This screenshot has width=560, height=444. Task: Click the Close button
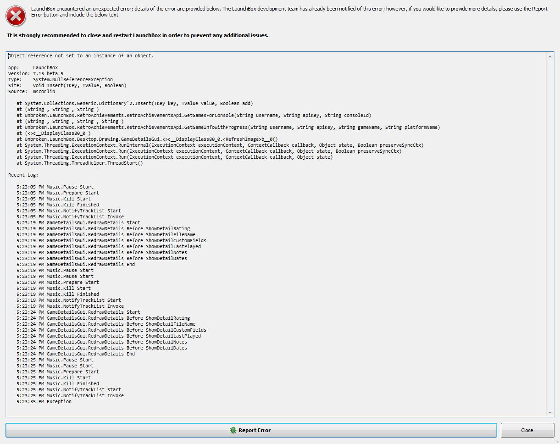click(x=527, y=430)
